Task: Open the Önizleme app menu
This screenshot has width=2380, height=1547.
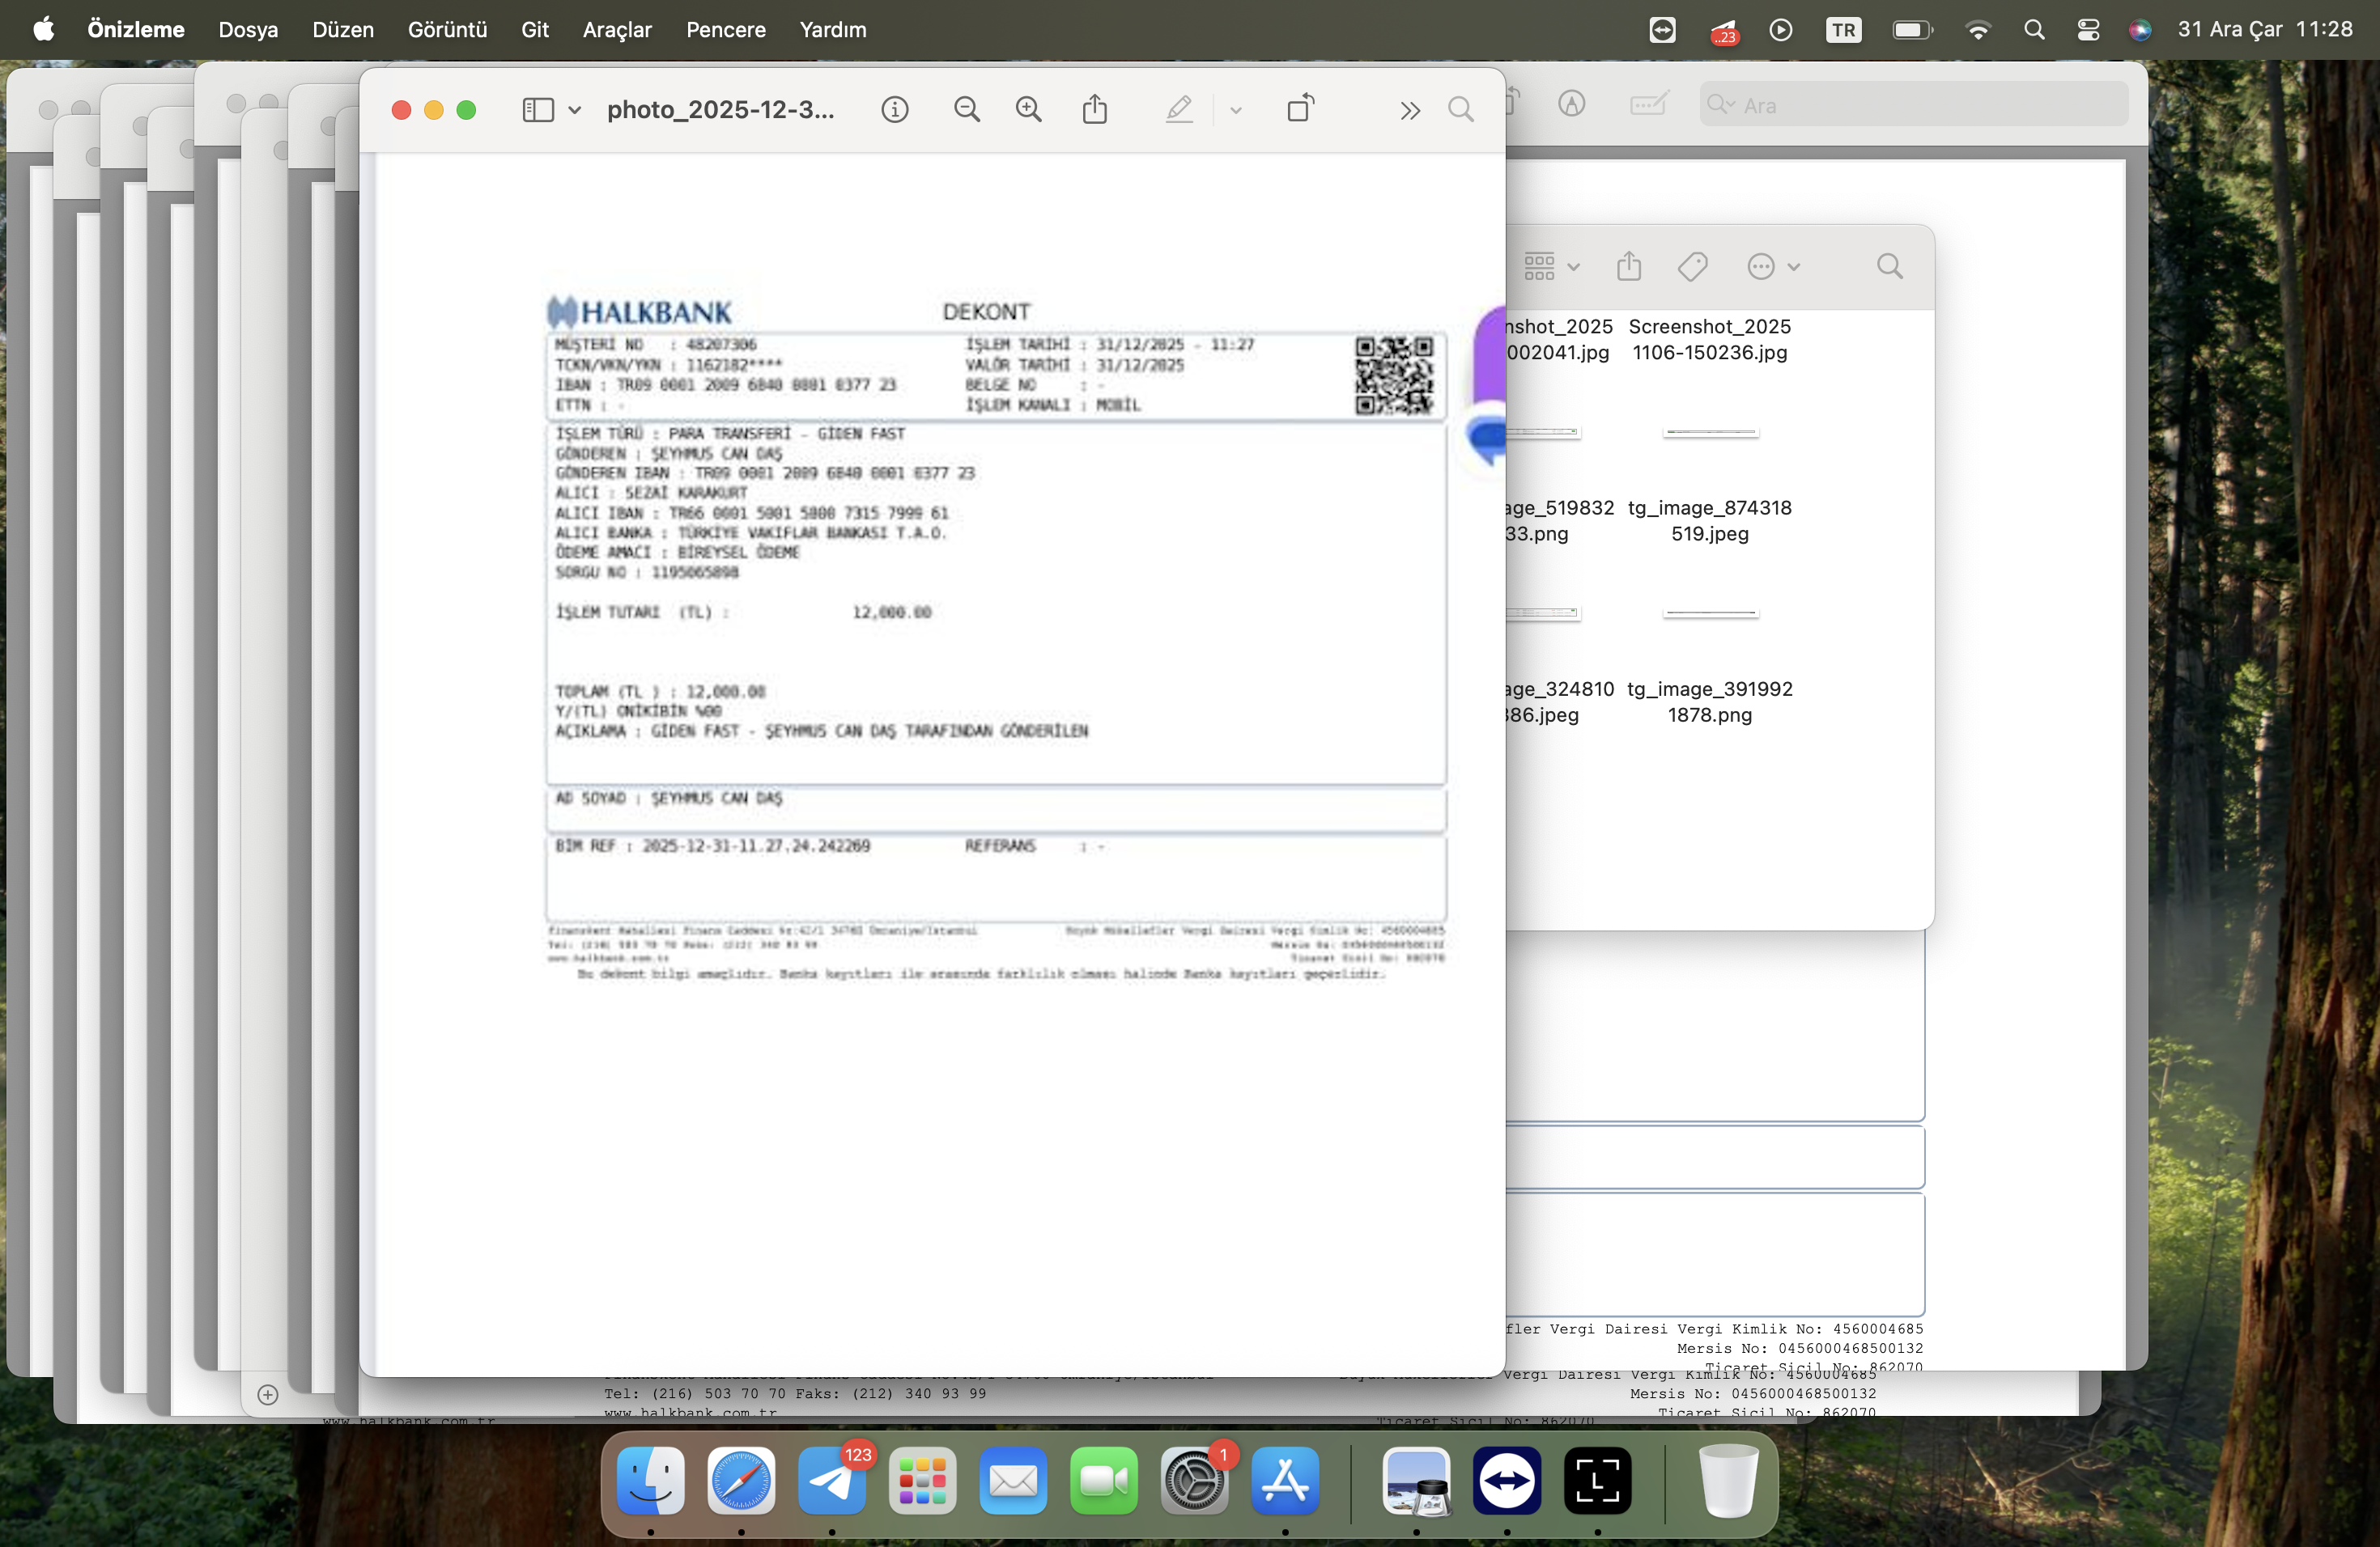Action: coord(136,30)
